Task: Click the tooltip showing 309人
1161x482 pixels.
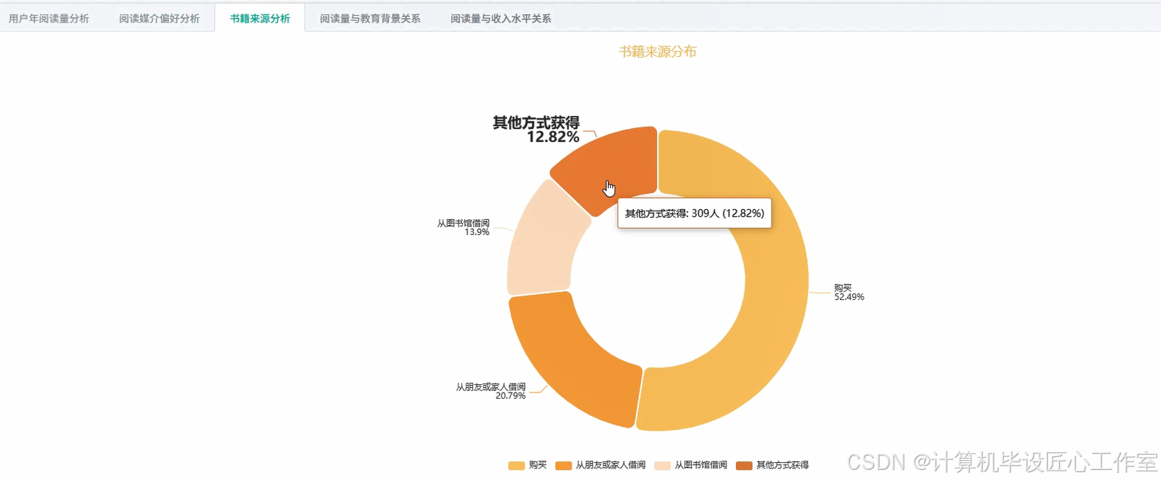Action: (694, 214)
